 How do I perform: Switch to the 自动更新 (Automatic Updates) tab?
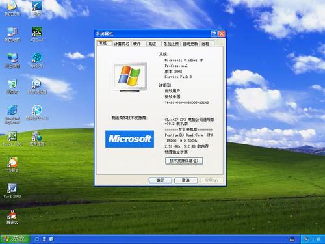tap(190, 44)
